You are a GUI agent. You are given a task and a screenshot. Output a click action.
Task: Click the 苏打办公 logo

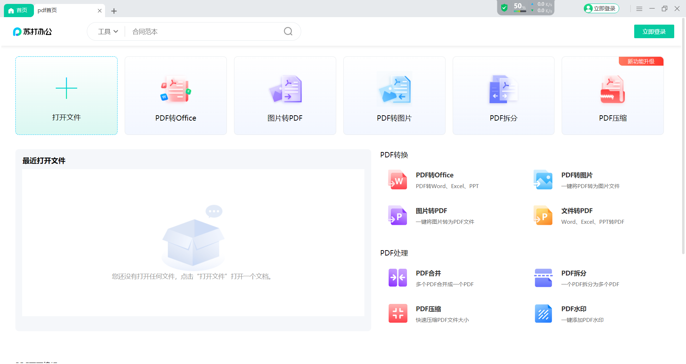click(x=32, y=32)
